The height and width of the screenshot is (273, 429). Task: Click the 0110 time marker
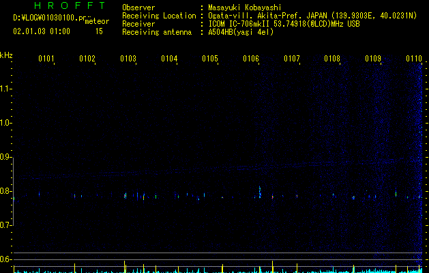coord(414,59)
